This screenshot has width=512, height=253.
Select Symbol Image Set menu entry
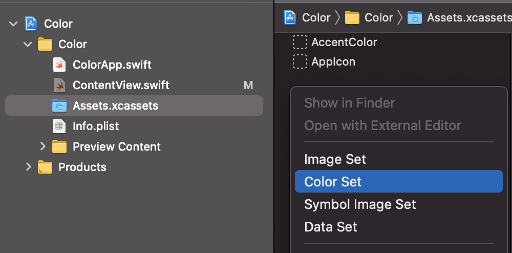click(360, 204)
